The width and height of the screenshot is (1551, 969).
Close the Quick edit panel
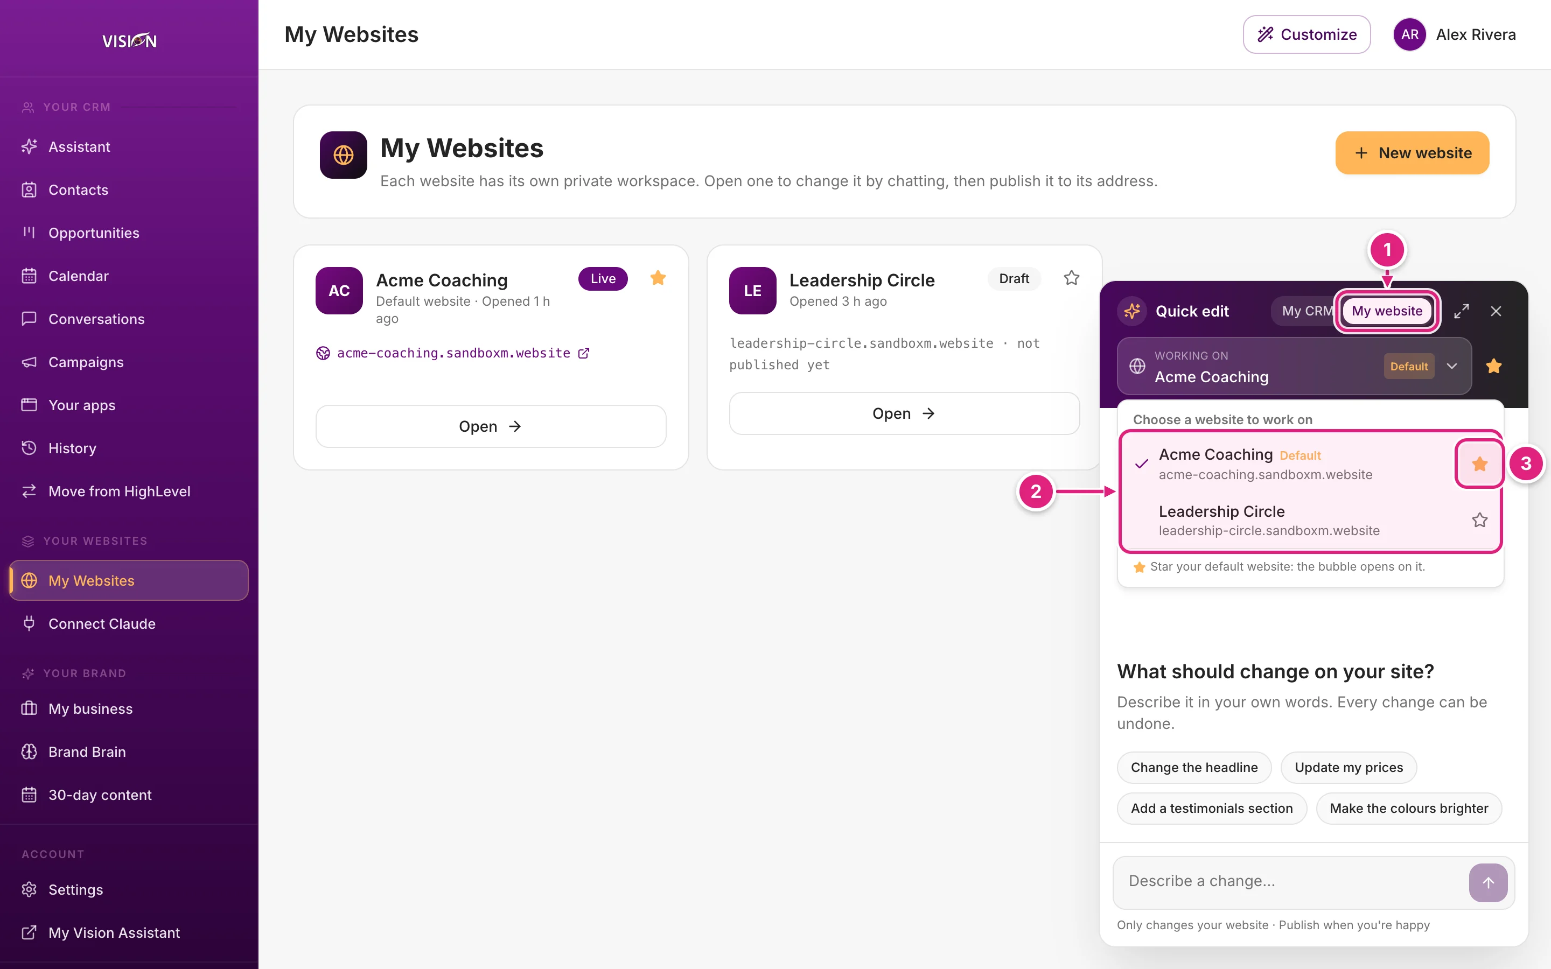(x=1496, y=312)
